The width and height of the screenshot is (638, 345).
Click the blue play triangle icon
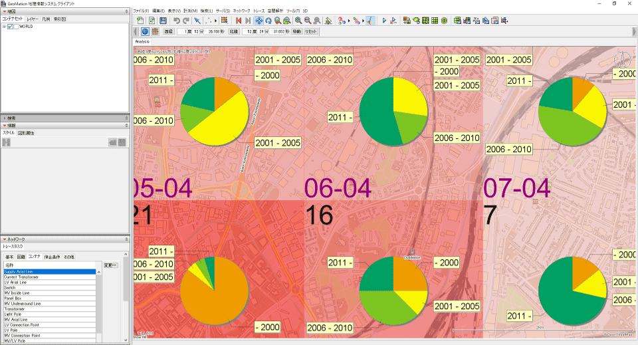tap(384, 21)
